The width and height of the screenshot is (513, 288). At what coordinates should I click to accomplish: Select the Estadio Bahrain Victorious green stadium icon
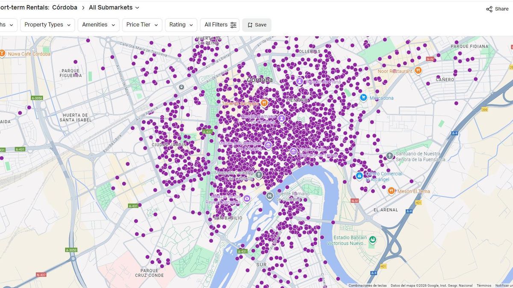pyautogui.click(x=373, y=239)
